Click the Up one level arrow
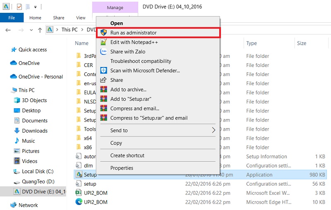Viewport: 331px width, 210px height. (x=40, y=30)
